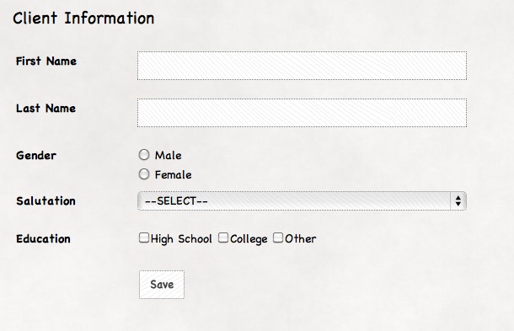
Task: Click the Male option text
Action: point(169,155)
